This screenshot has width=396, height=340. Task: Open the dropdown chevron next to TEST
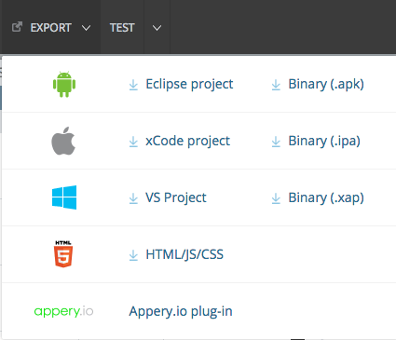pyautogui.click(x=157, y=28)
